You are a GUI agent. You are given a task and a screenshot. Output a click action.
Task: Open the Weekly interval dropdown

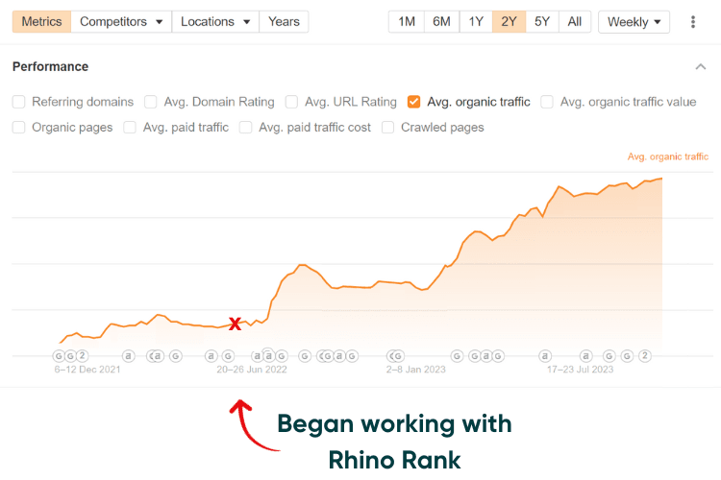[634, 21]
